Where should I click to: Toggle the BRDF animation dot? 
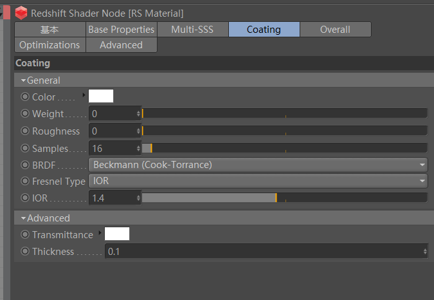coord(25,165)
